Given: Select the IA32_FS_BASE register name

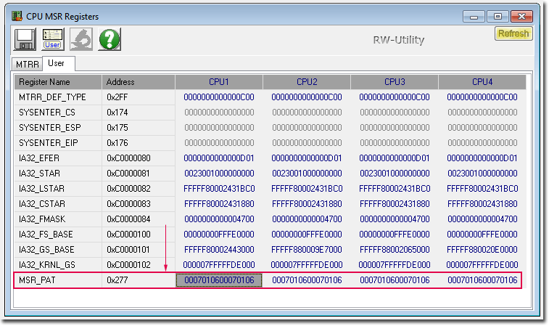Looking at the screenshot, I should (46, 235).
